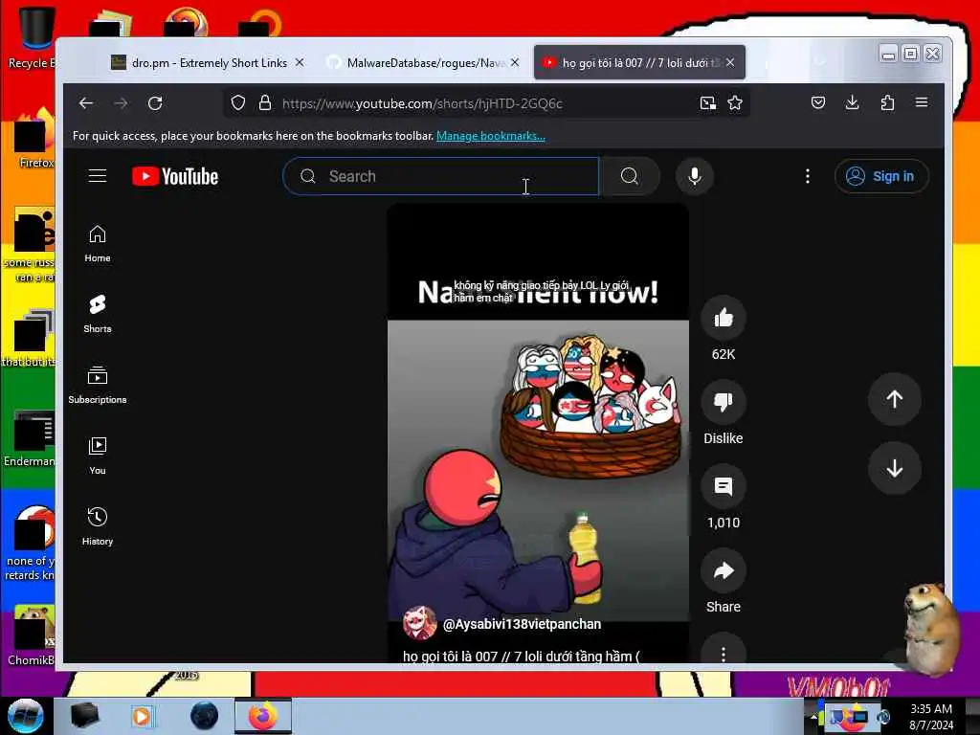This screenshot has width=980, height=735.
Task: Like the short with thumbs up
Action: pos(724,318)
